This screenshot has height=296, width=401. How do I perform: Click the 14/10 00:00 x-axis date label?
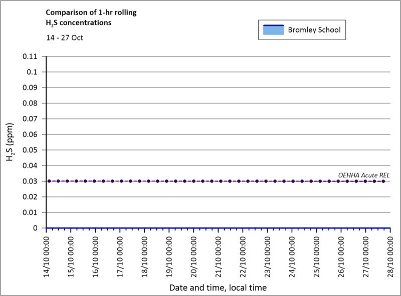(47, 255)
